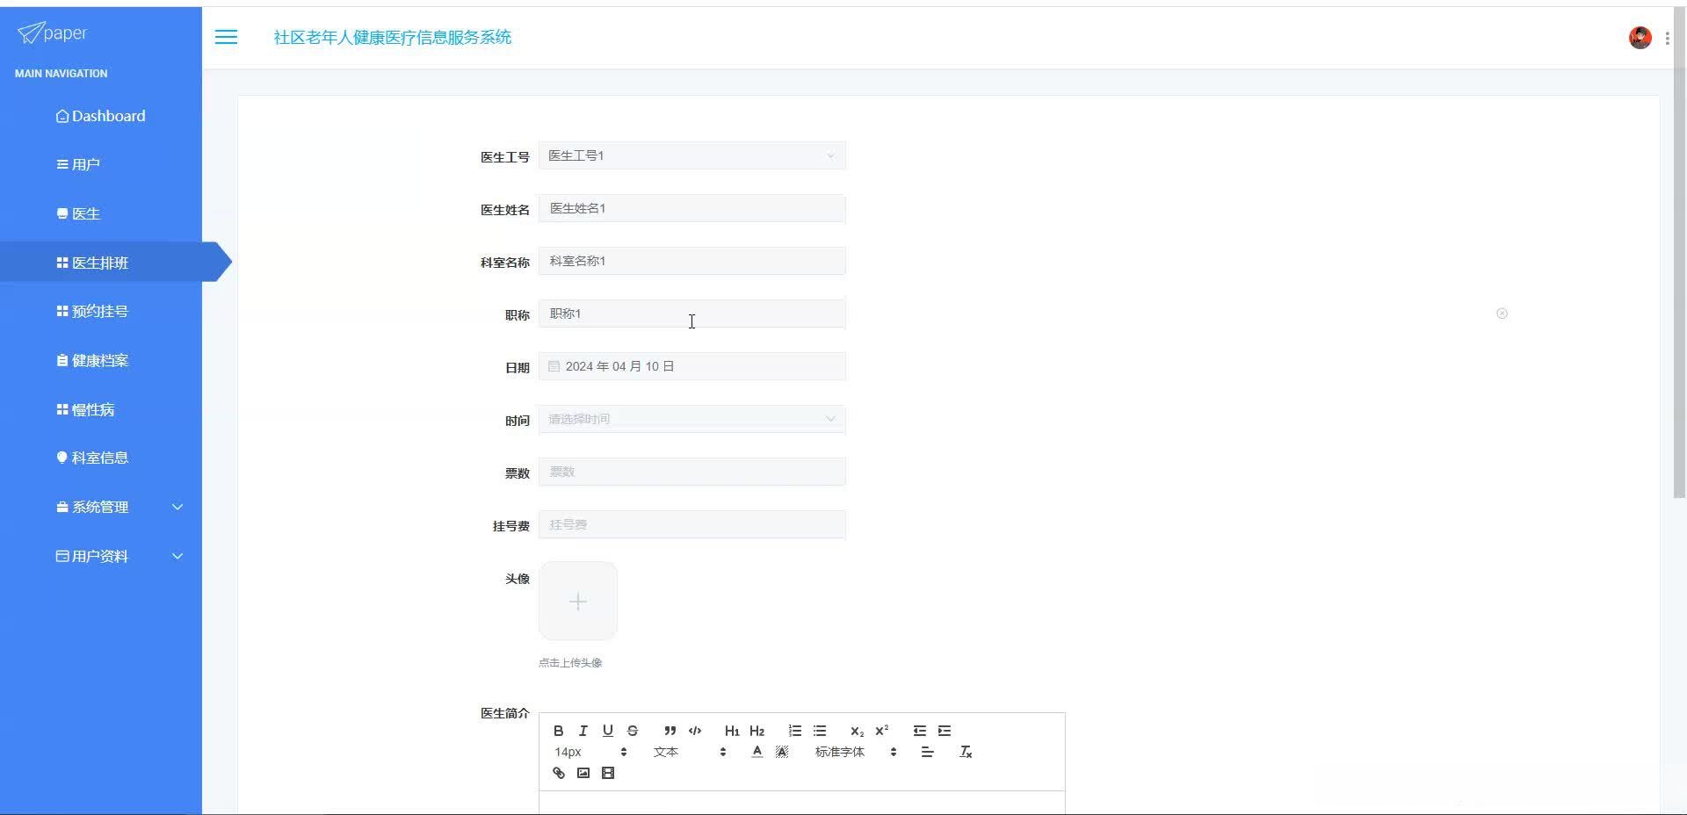Apply strikethrough formatting in the editor
1687x815 pixels.
click(633, 731)
